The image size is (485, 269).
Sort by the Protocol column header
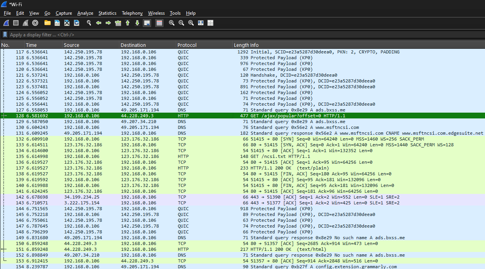(205, 45)
